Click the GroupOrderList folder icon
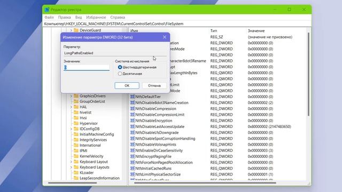Image resolution: width=342 pixels, height=192 pixels. click(76, 101)
